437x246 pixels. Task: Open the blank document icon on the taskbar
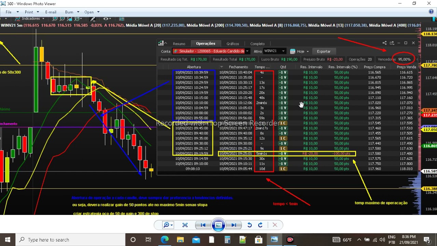point(212,240)
